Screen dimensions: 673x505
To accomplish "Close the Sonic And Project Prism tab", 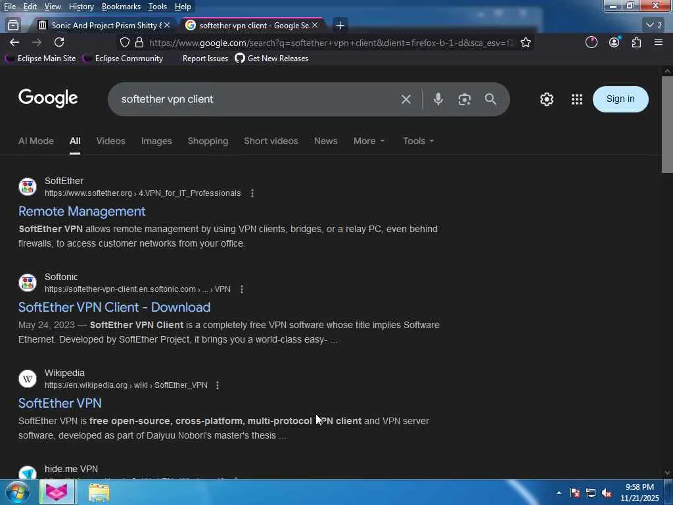I will pyautogui.click(x=167, y=26).
